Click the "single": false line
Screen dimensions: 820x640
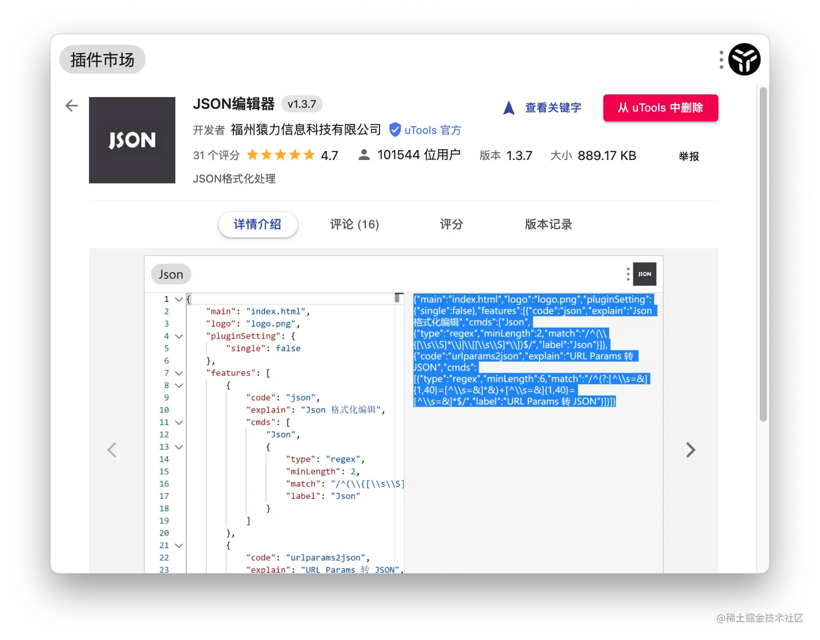tap(263, 348)
